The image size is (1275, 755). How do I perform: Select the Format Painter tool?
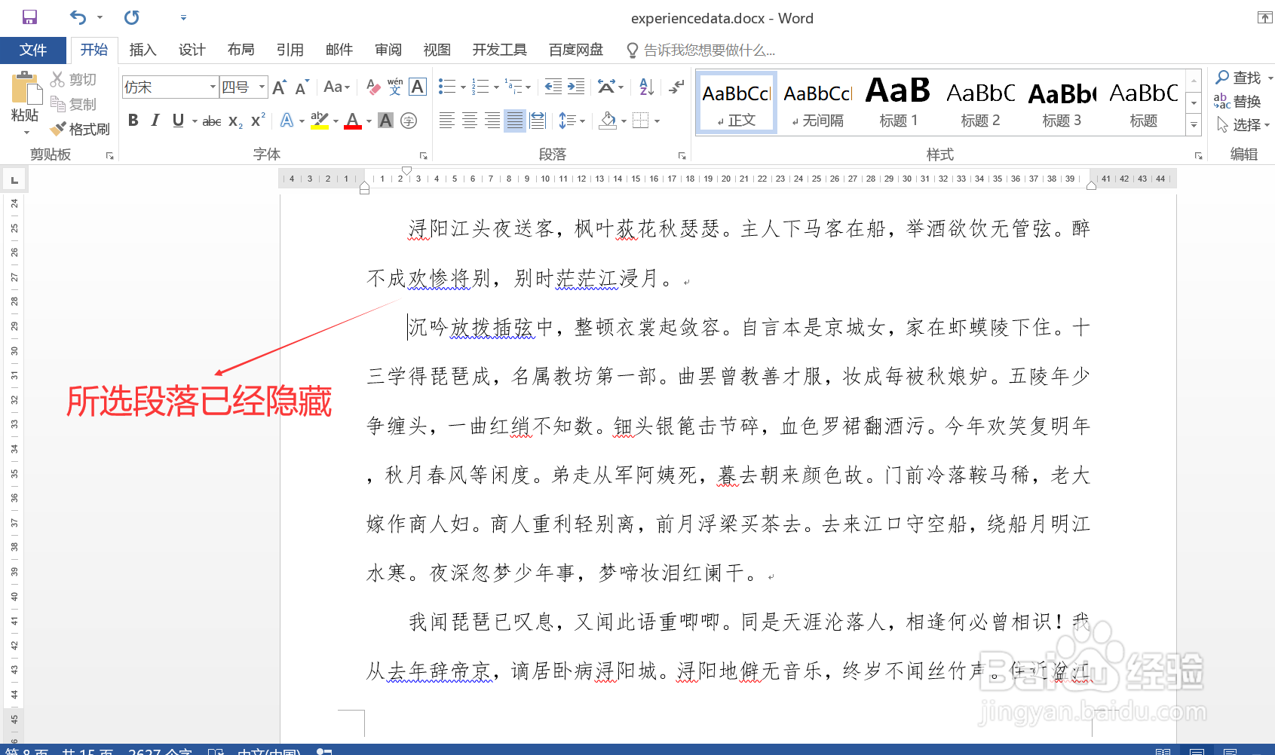point(80,128)
